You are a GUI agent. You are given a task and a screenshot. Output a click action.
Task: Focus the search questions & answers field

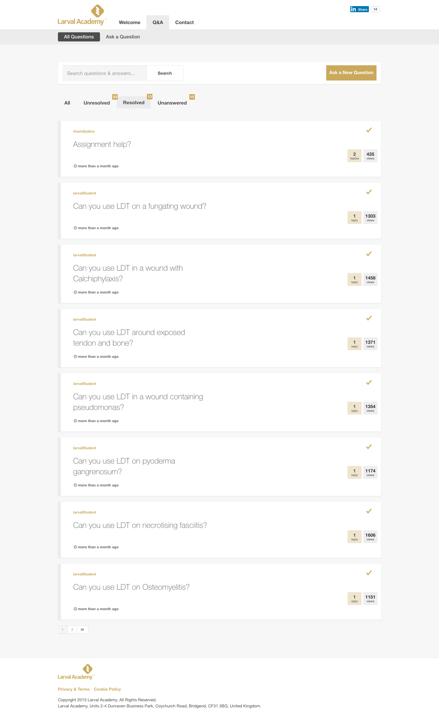tap(104, 73)
